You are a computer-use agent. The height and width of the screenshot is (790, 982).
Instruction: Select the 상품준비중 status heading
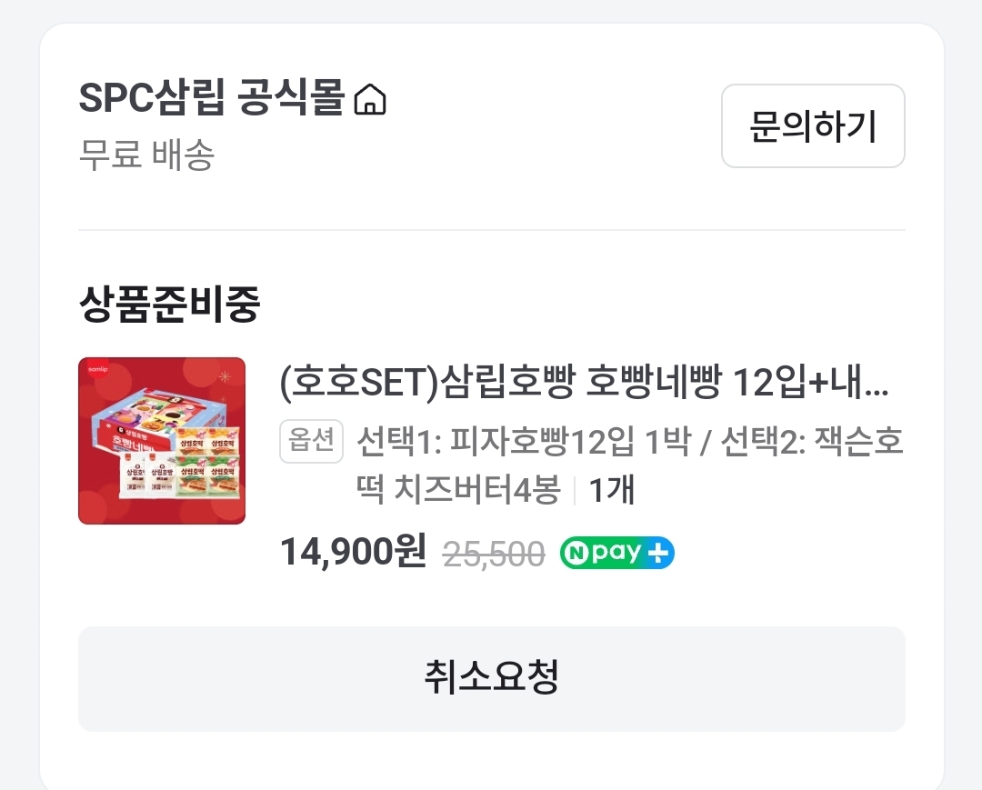tap(169, 305)
